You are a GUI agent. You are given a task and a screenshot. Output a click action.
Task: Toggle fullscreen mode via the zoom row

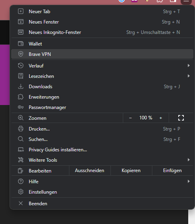(x=181, y=118)
